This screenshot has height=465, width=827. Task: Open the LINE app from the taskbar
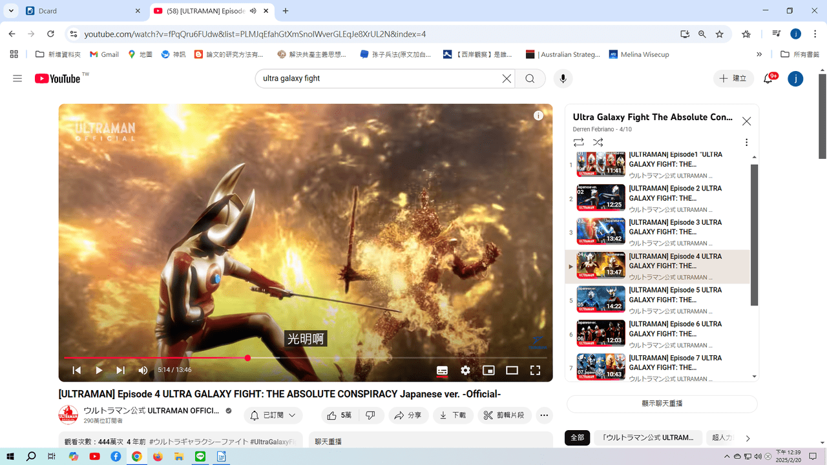click(200, 456)
